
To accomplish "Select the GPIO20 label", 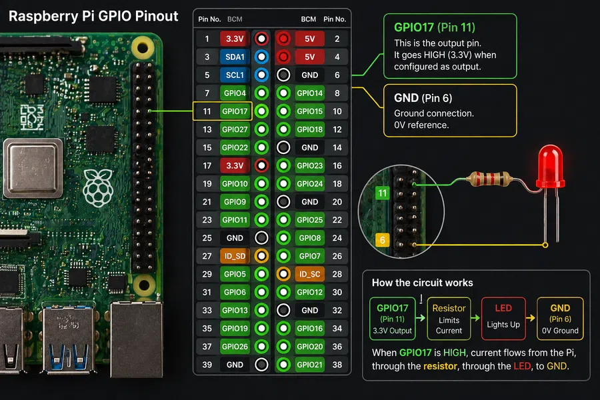I will coord(309,347).
